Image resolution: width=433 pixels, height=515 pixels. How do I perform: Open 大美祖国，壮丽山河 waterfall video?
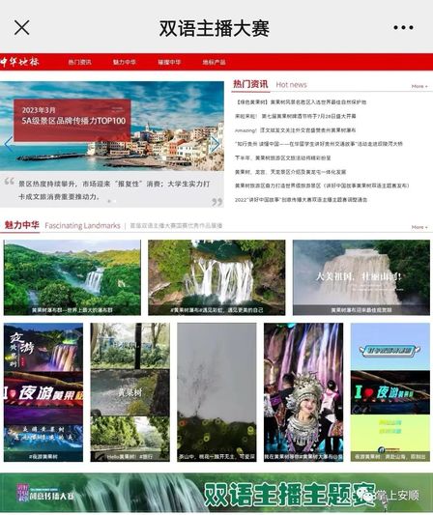(x=361, y=277)
